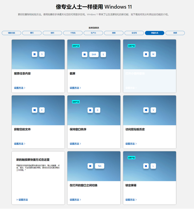Viewport: 194px width, 213px height.
Task: Click the V key icon in 访问剪贴板历史 card
Action: [x=153, y=110]
